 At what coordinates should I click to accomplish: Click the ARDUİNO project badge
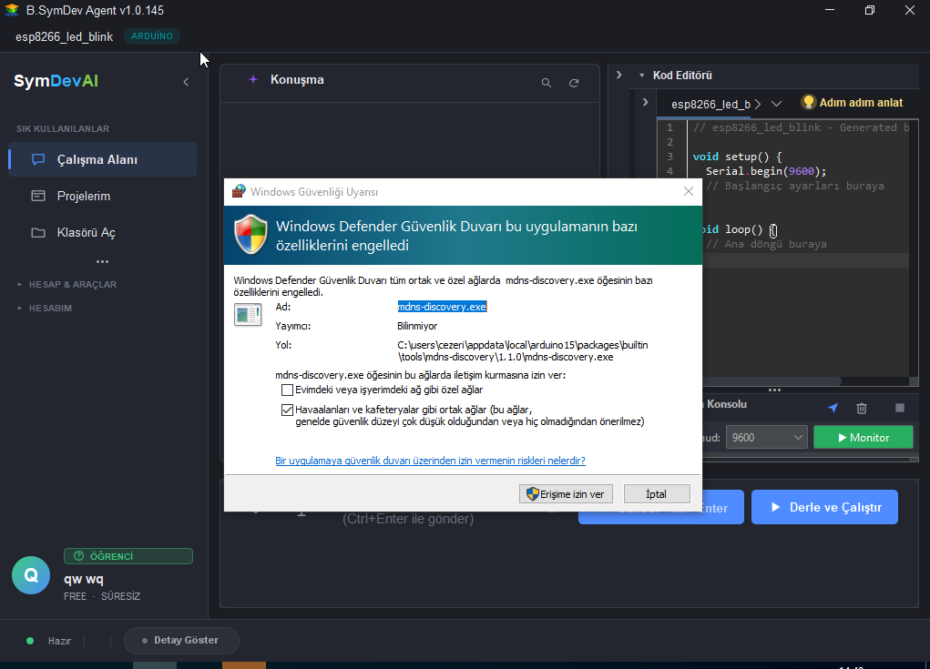click(x=152, y=36)
